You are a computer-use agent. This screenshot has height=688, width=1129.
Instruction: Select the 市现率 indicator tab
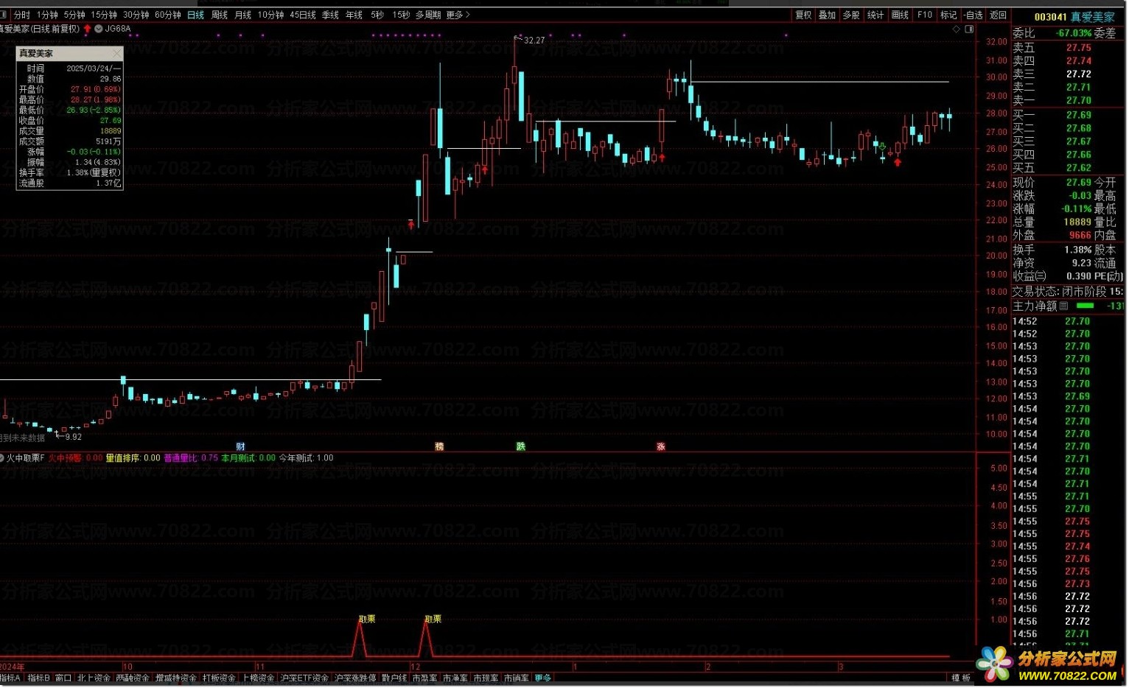click(x=486, y=678)
